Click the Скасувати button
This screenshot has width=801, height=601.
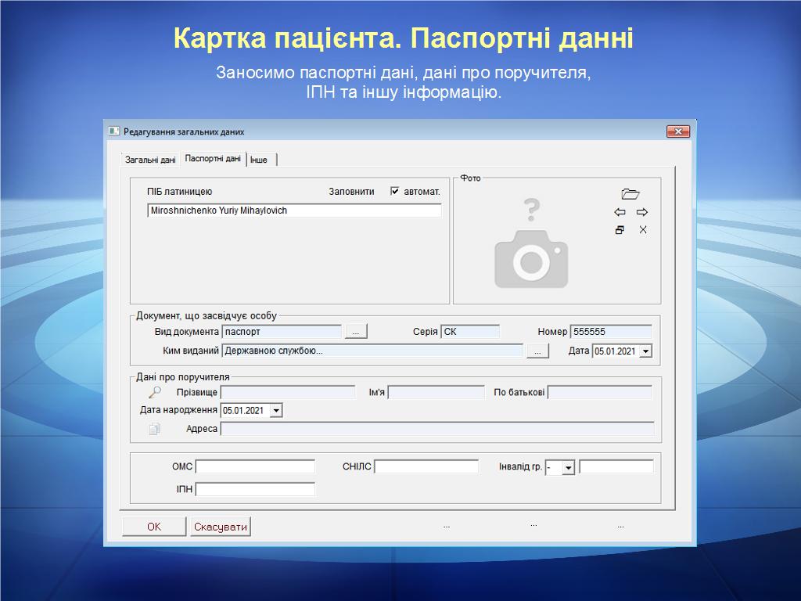coord(221,527)
